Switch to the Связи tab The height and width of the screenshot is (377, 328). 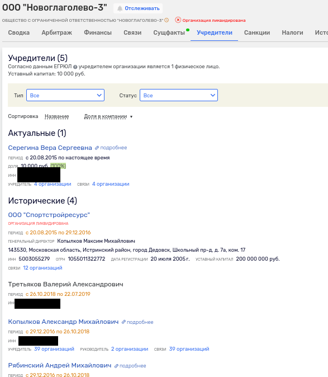[132, 32]
